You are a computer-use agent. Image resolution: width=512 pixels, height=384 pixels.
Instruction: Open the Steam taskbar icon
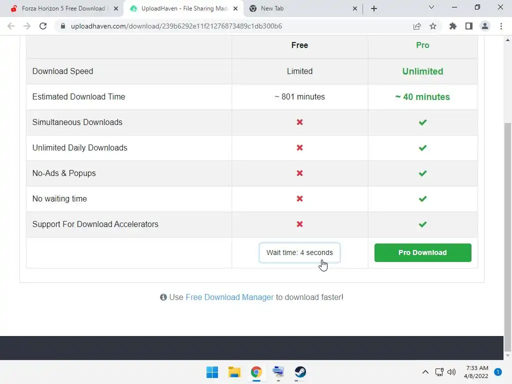pos(300,372)
